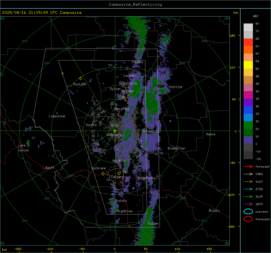Click the Okotoks city label
Viewport: 271px width, 253px height.
121,201
